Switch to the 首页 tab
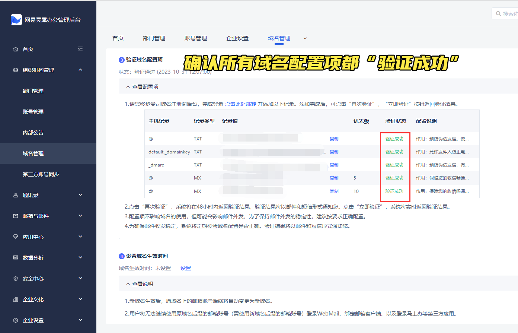Image resolution: width=518 pixels, height=333 pixels. click(118, 38)
